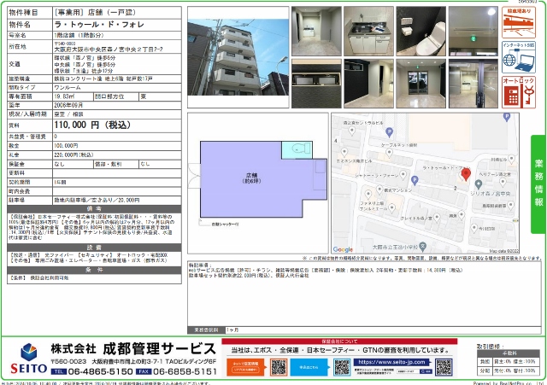Click the map pin for クレイドル森ノ宮
Image resolution: width=547 pixels, height=385 pixels.
(x=437, y=218)
